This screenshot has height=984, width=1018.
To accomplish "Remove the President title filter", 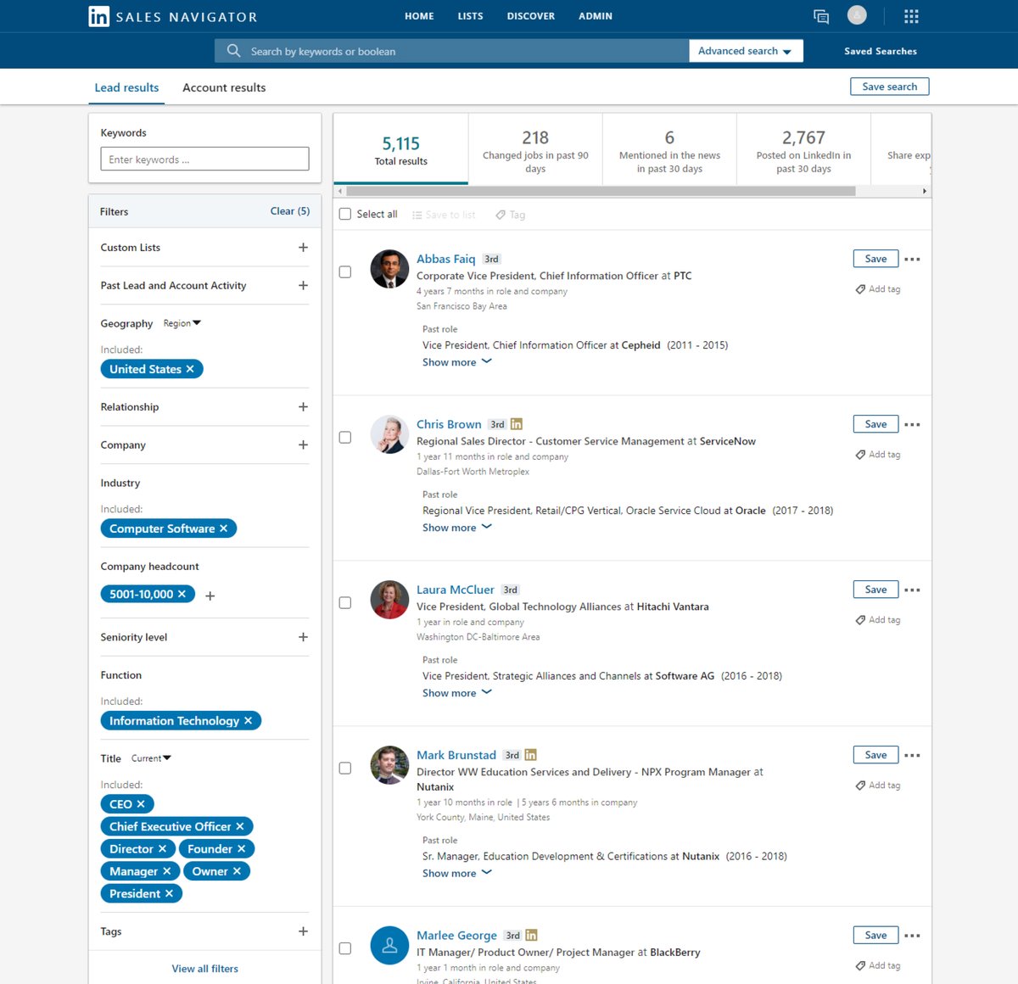I will pyautogui.click(x=169, y=894).
